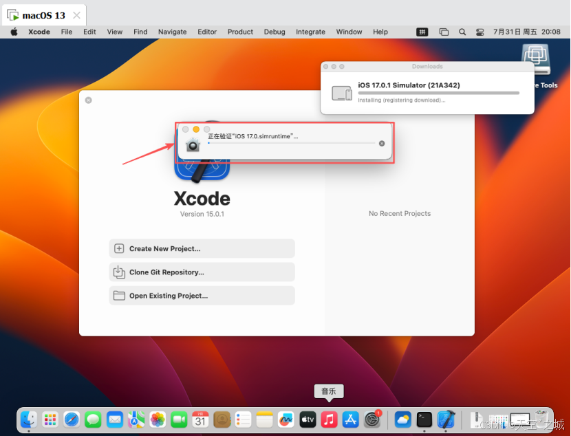Click Stage Manager icon in menu bar

coord(444,32)
